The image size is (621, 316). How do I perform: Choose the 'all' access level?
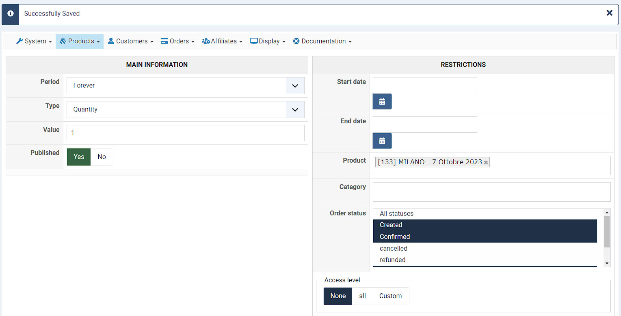(x=362, y=296)
